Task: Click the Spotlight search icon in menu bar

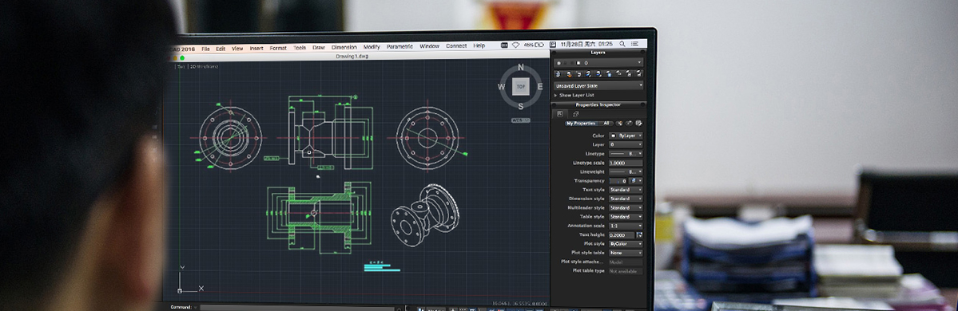Action: point(622,44)
